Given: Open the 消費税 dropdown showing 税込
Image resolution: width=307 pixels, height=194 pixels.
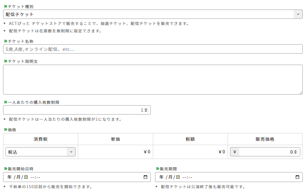Looking at the screenshot, I should (40, 152).
